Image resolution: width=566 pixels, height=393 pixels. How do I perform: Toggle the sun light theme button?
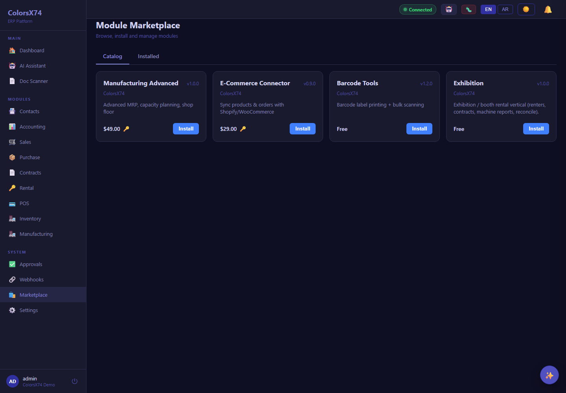tap(526, 9)
